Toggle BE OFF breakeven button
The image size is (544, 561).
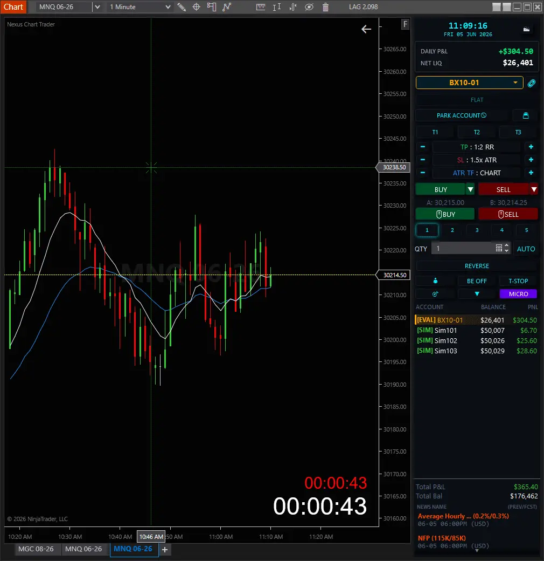(x=477, y=281)
